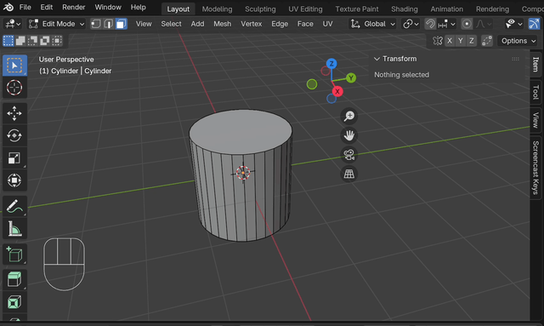Open the Mesh menu
Image resolution: width=544 pixels, height=326 pixels.
point(223,24)
